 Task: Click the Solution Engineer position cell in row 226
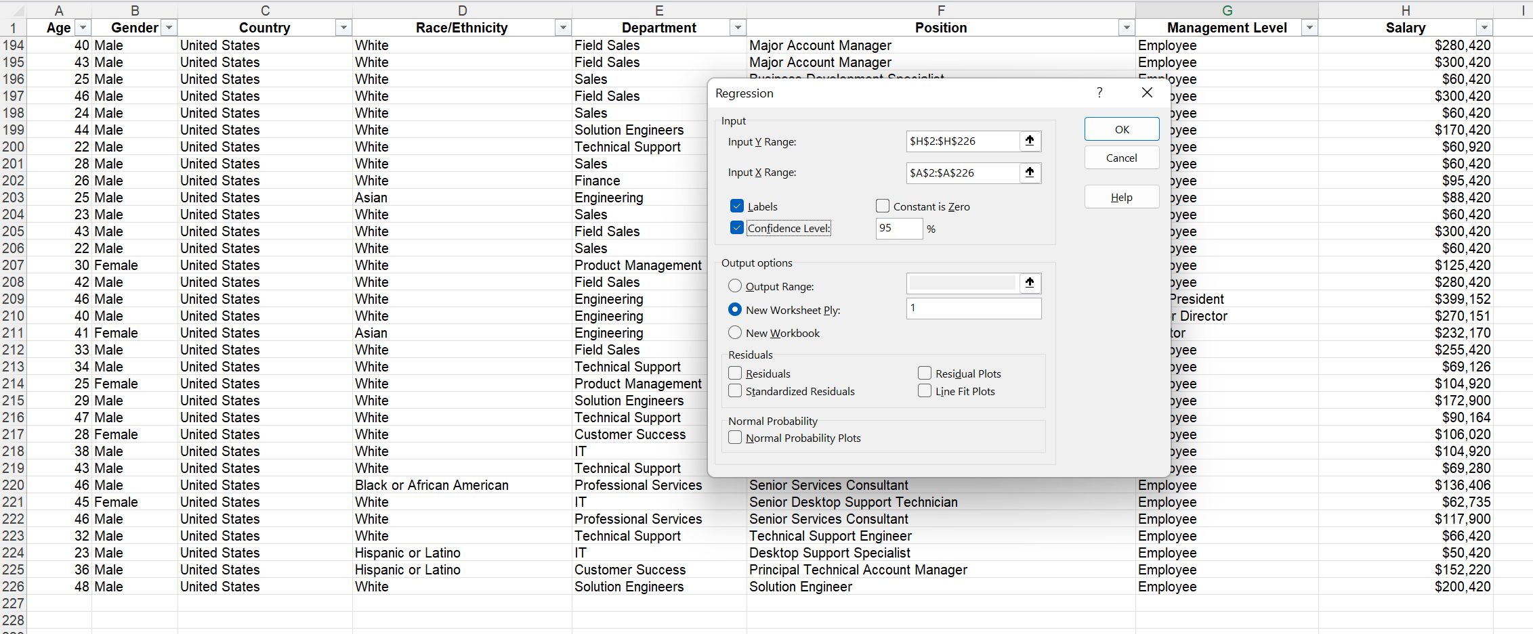coord(941,587)
